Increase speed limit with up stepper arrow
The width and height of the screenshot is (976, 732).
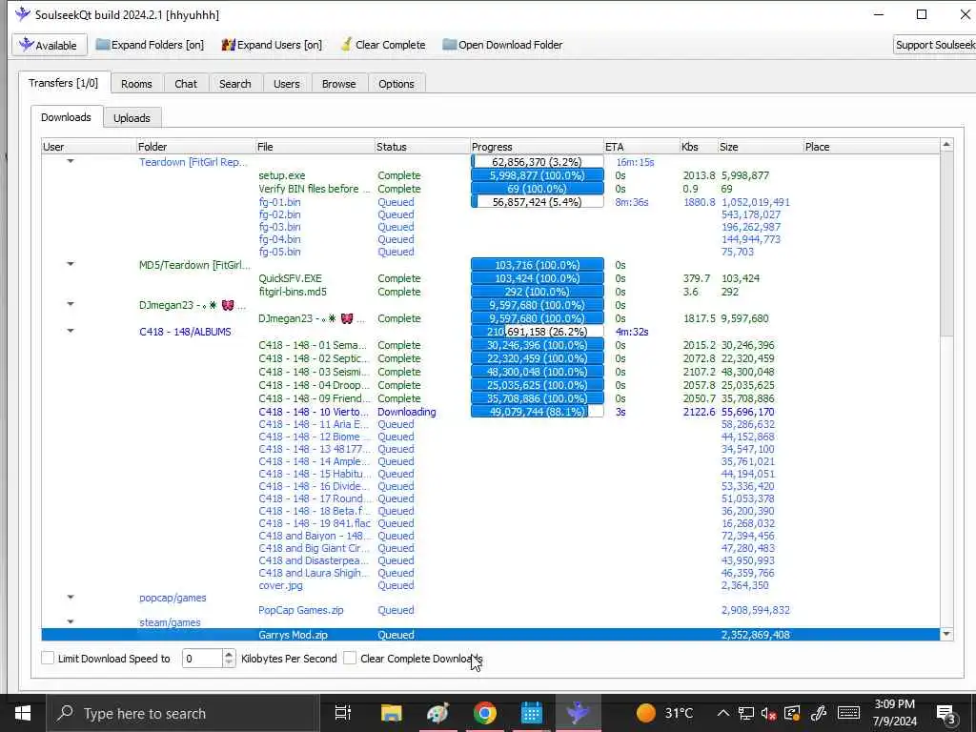pyautogui.click(x=229, y=654)
